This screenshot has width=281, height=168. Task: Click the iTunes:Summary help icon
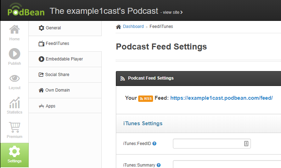coord(159,165)
